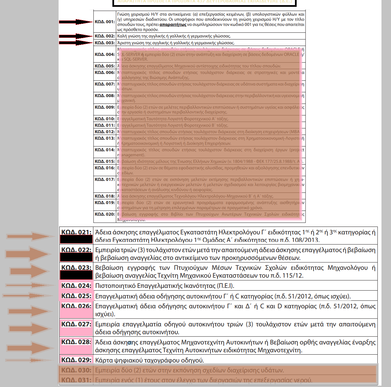Click code label ΚΩΔ. 009:

pyautogui.click(x=105, y=107)
